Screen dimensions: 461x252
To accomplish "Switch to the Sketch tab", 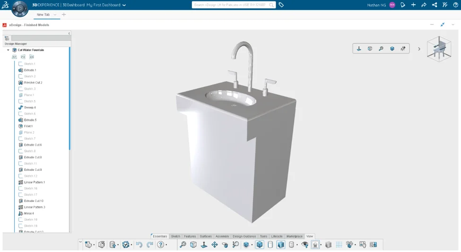I will tap(175, 236).
